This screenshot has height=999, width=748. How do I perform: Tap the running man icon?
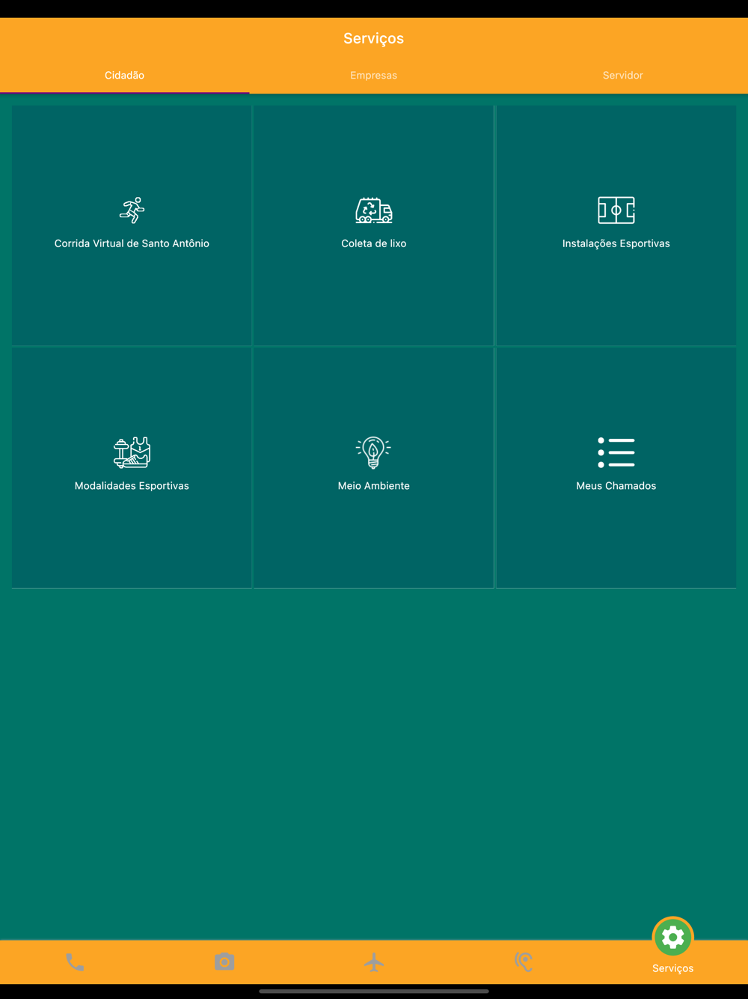tap(132, 210)
